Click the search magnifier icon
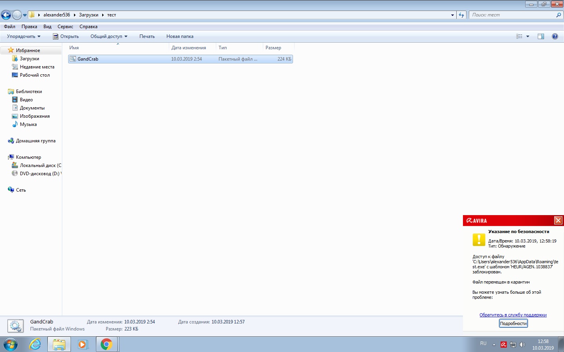The height and width of the screenshot is (352, 564). [559, 15]
